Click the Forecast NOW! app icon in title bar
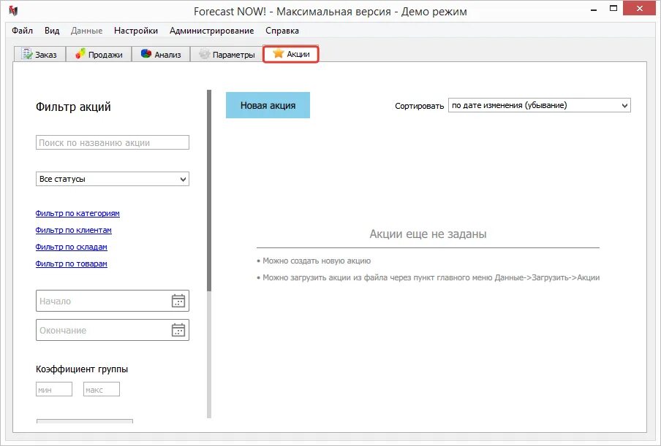Viewport: 661px width, 446px height. (13, 11)
